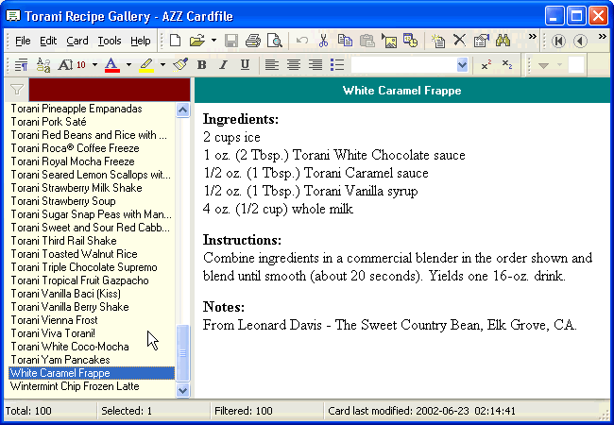This screenshot has width=614, height=425.
Task: Delete the card with the X icon
Action: (x=459, y=41)
